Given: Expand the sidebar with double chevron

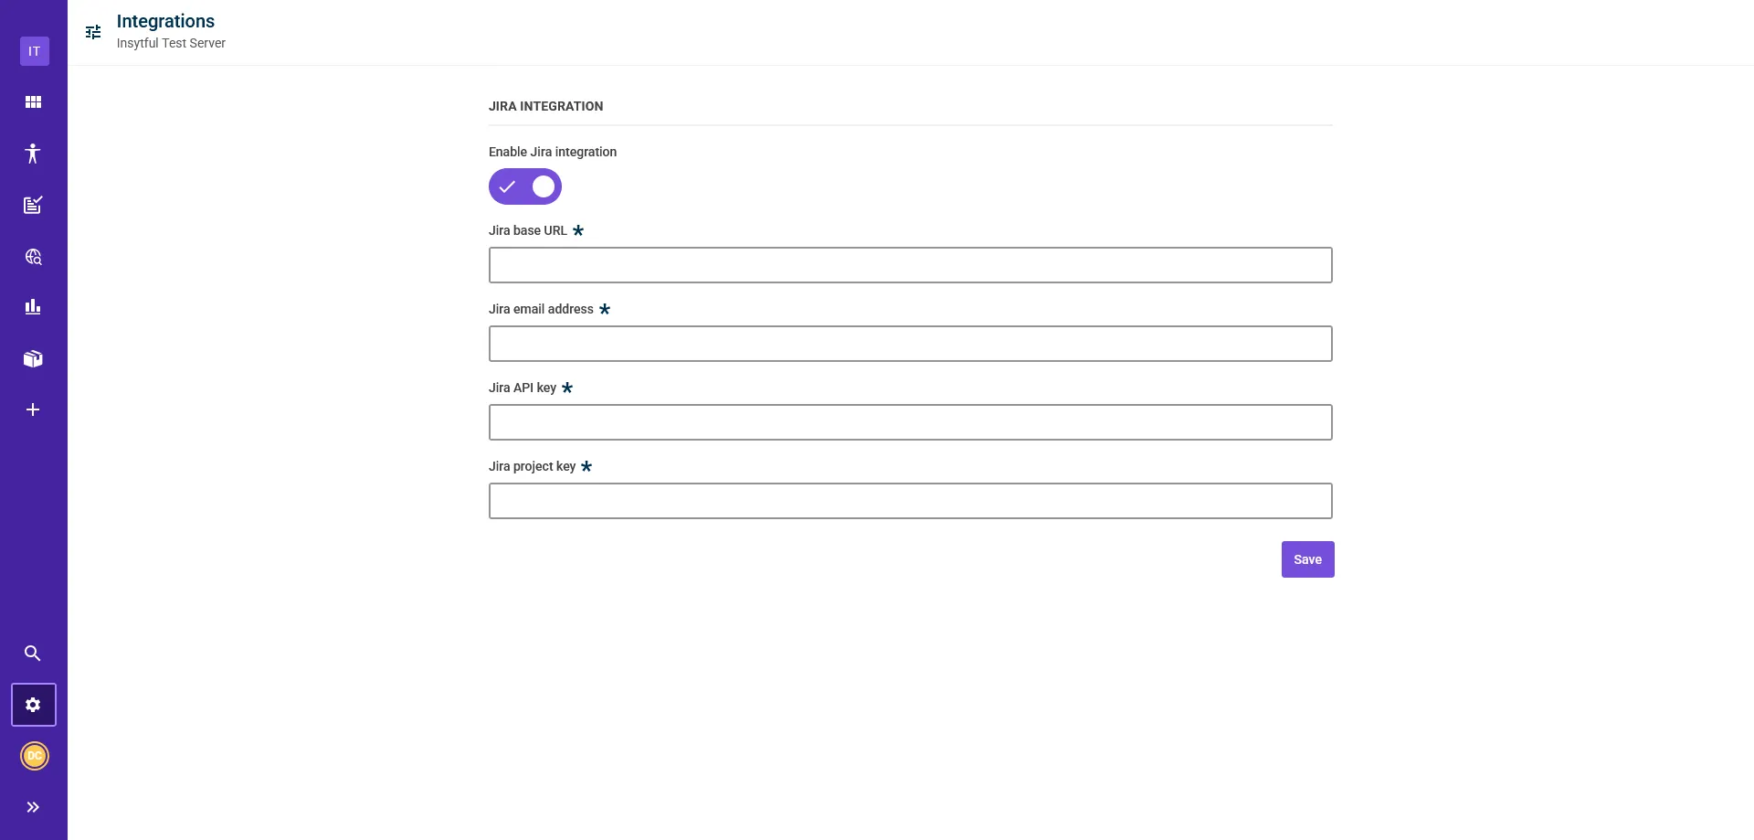Looking at the screenshot, I should click(x=33, y=807).
